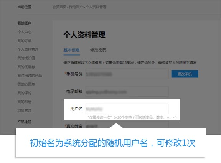The width and height of the screenshot is (221, 163).
Task: Open 个人中心 in sidebar
Action: (25, 32)
